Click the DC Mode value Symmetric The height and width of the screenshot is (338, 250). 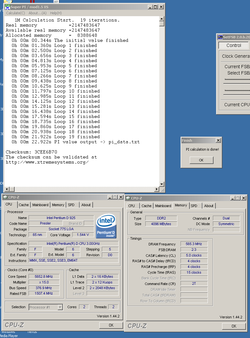point(226,224)
